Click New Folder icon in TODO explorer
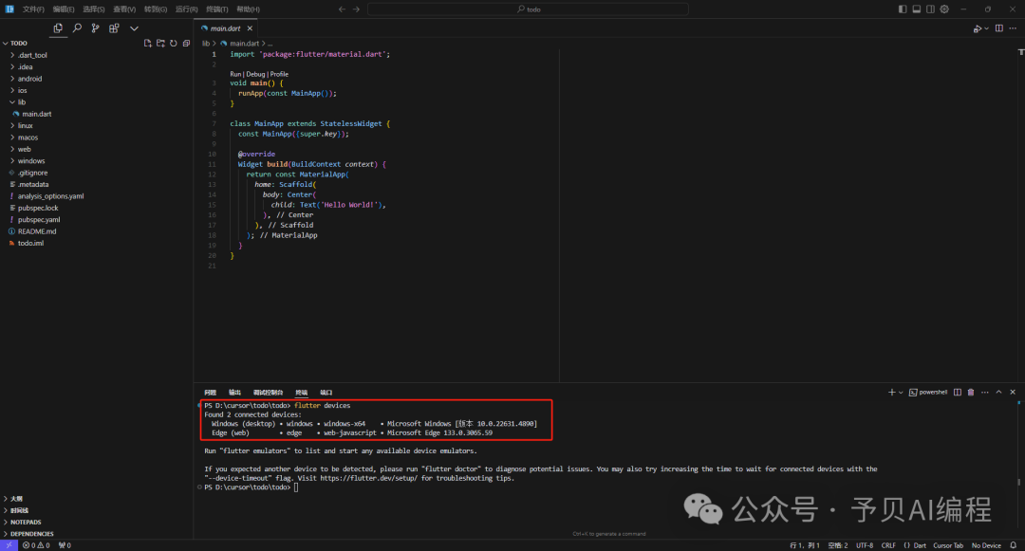This screenshot has height=551, width=1025. 160,43
